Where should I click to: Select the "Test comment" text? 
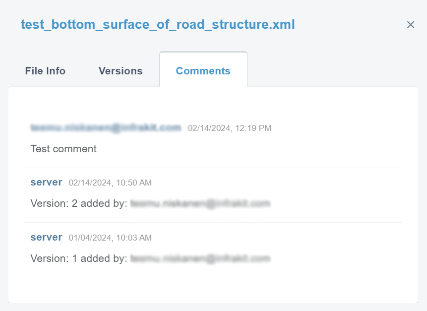click(x=63, y=149)
